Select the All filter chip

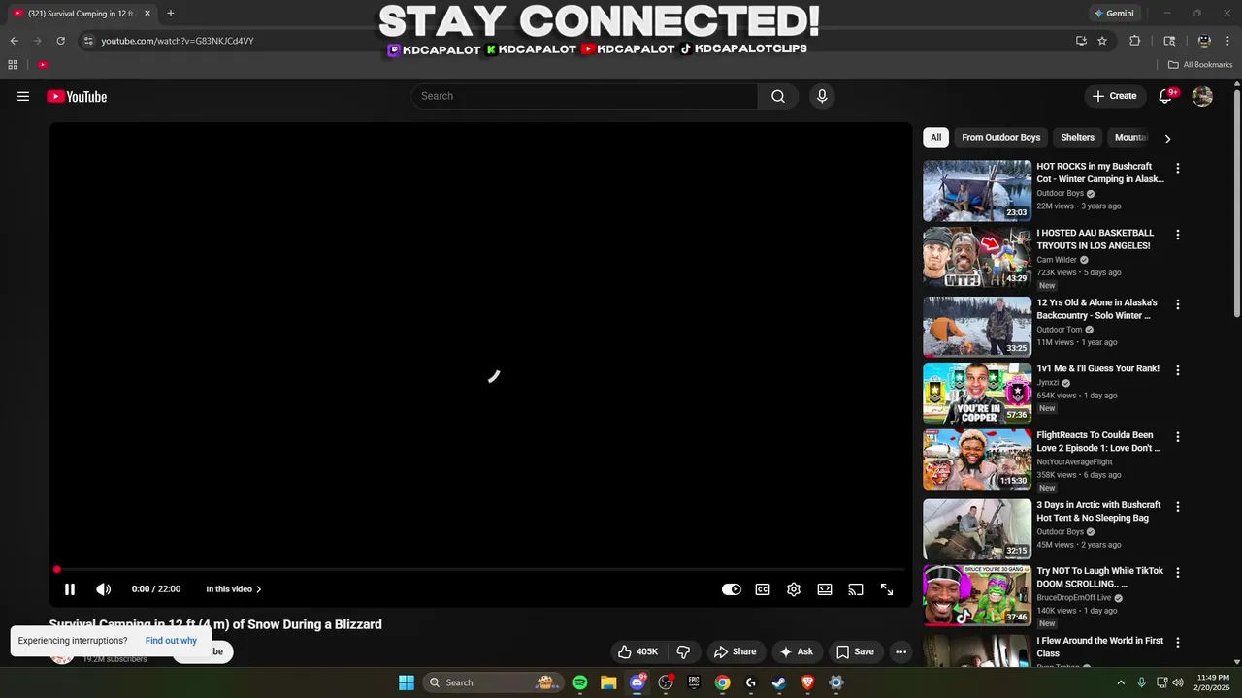935,138
